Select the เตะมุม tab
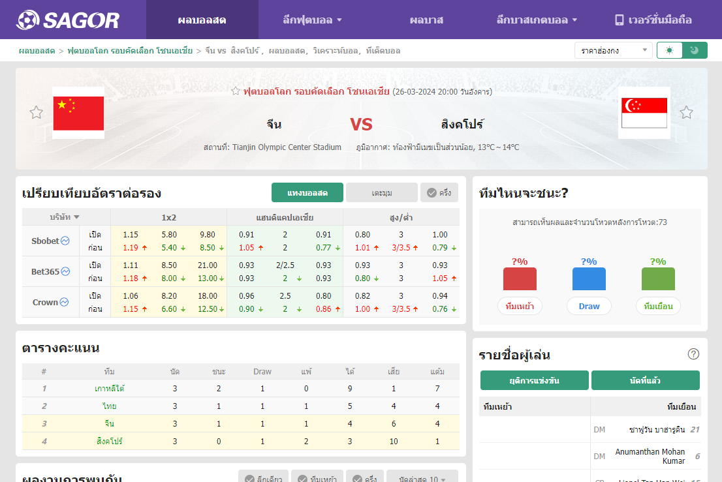The image size is (722, 482). click(382, 192)
